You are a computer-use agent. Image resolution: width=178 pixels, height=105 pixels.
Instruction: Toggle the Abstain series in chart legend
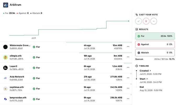coord(36,13)
